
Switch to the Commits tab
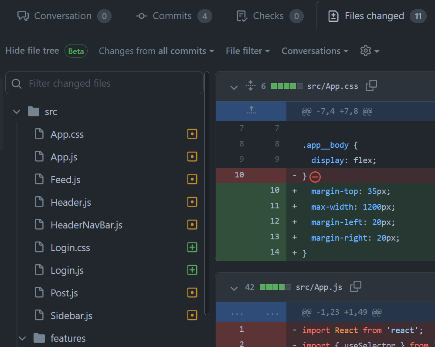(x=174, y=16)
